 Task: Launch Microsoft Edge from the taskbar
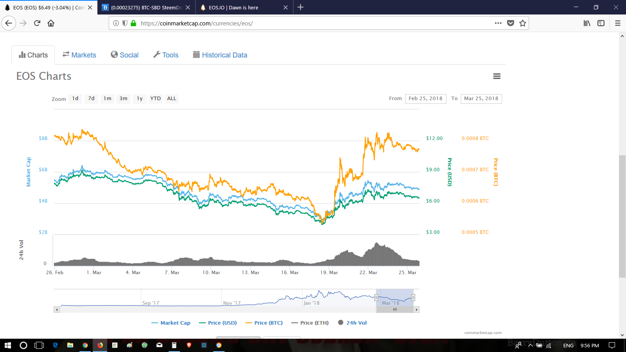55,345
